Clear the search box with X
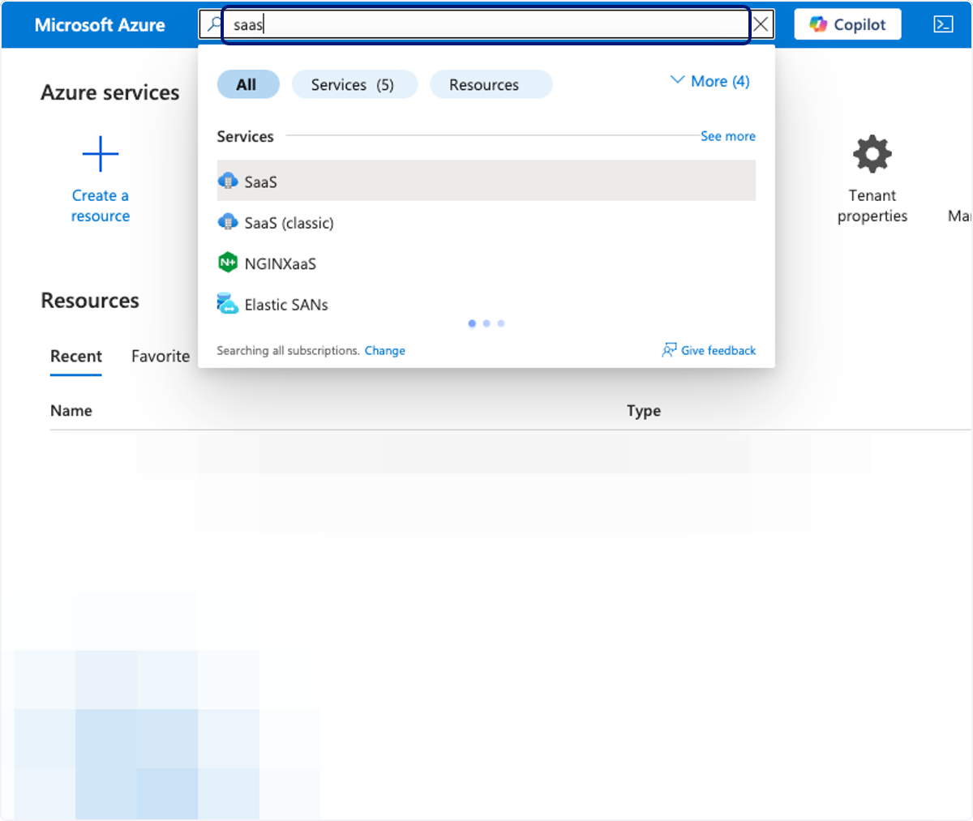 point(761,24)
